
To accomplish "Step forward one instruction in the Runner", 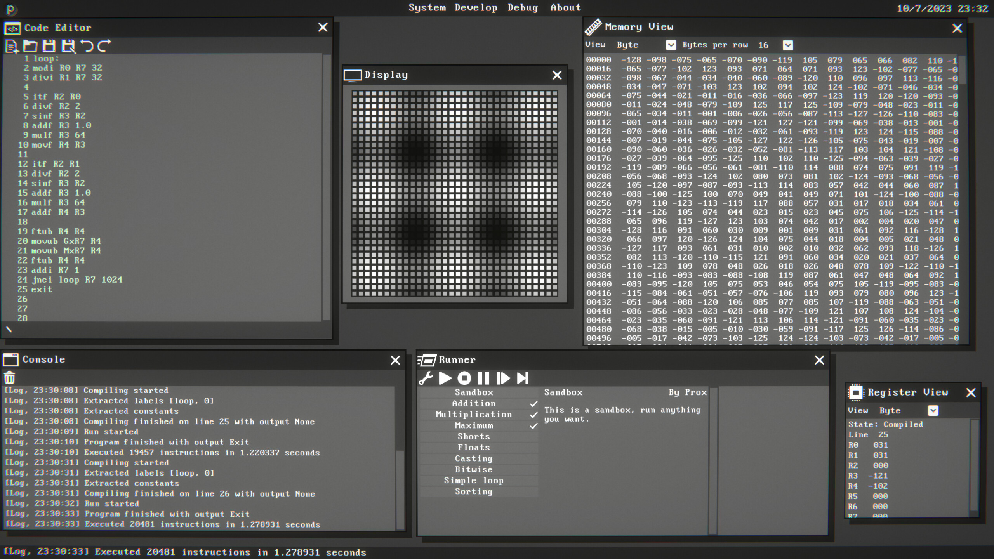I will pos(504,378).
